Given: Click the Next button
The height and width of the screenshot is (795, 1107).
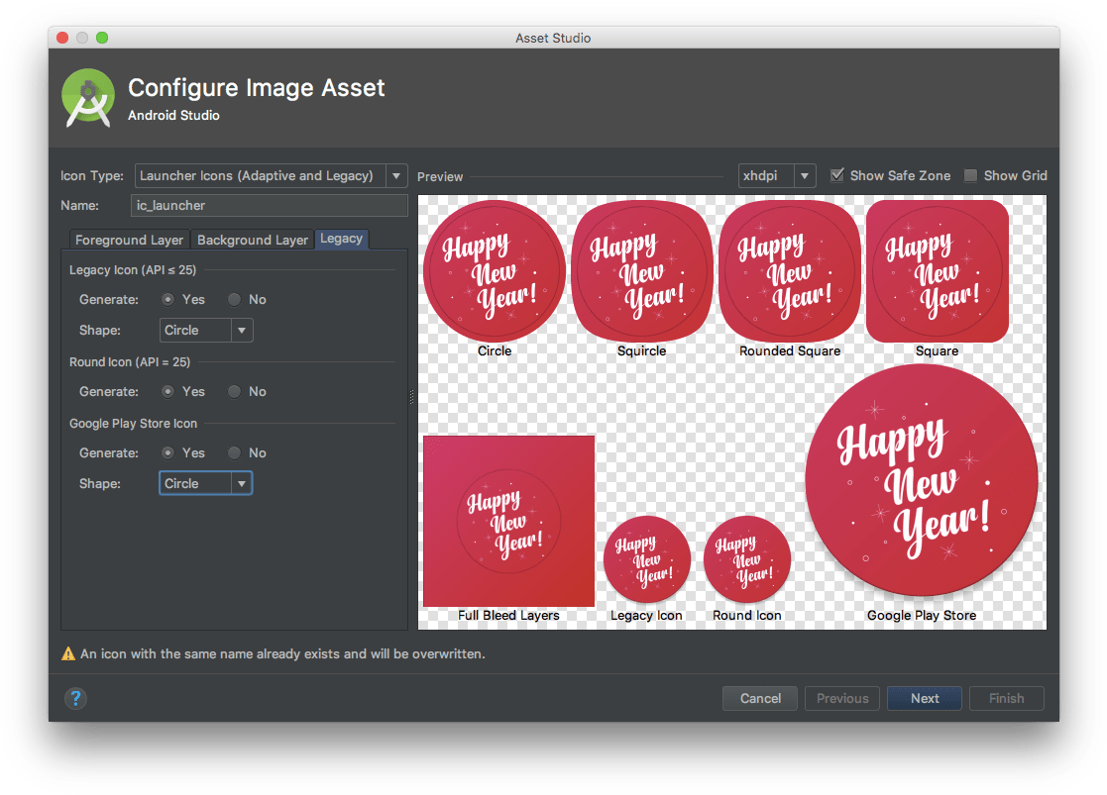Looking at the screenshot, I should point(924,698).
